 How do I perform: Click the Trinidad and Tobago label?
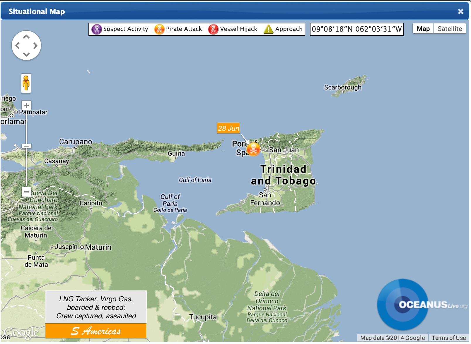(x=283, y=175)
